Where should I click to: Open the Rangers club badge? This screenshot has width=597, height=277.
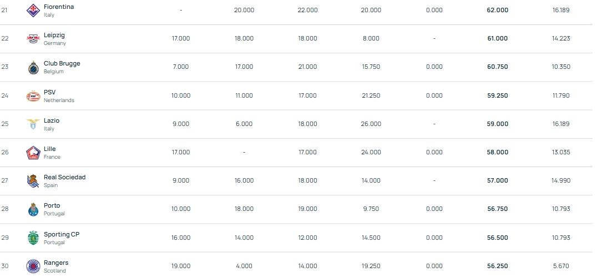point(33,266)
